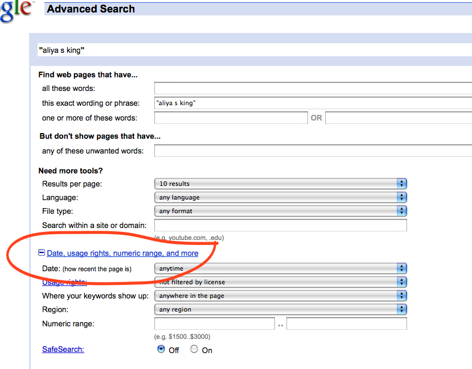Screen dimensions: 472x369
Task: Turn SafeSearch On with radio button
Action: coord(194,350)
